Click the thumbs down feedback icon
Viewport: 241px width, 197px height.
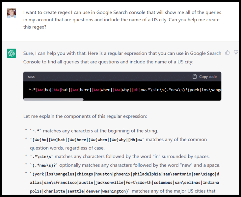(x=236, y=52)
